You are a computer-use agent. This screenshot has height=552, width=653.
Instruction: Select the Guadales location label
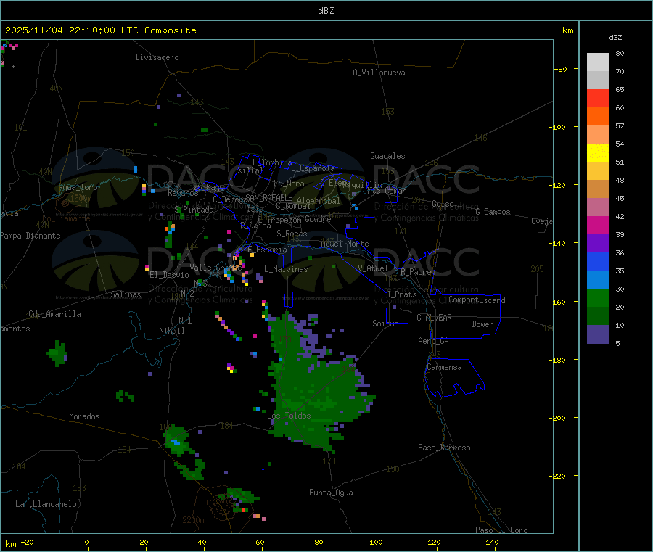coord(387,156)
